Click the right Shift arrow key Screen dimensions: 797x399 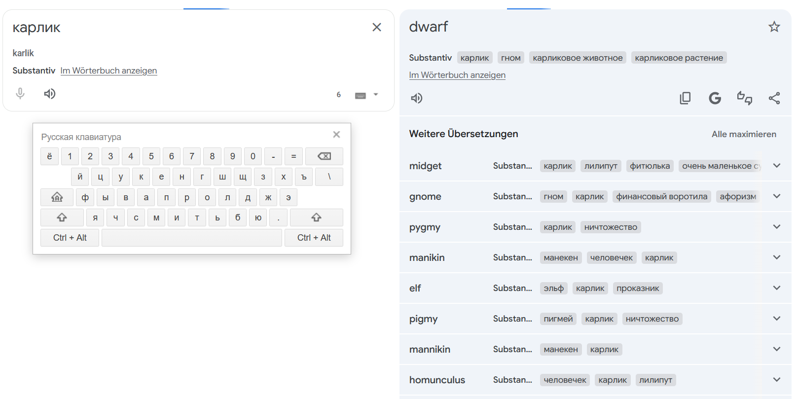(316, 218)
